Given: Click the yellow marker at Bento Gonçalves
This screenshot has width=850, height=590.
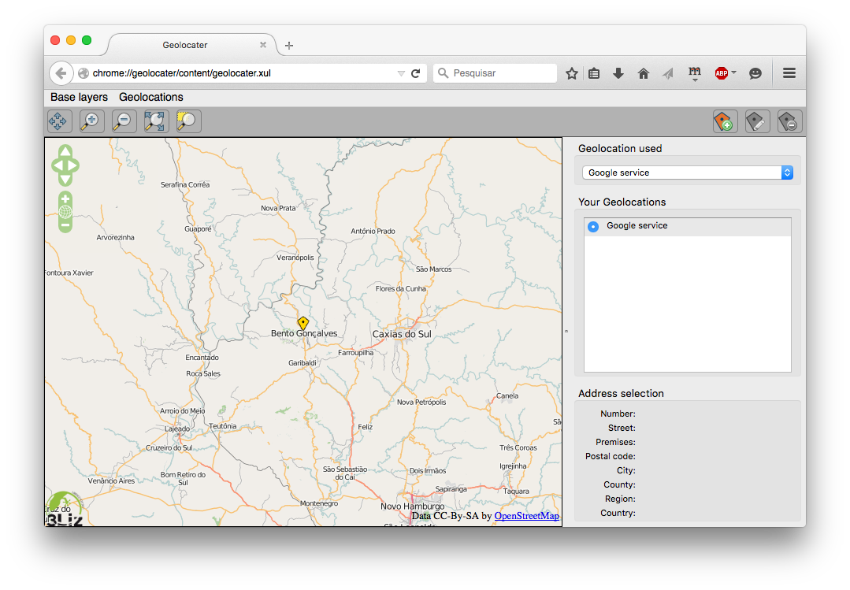Looking at the screenshot, I should tap(303, 323).
